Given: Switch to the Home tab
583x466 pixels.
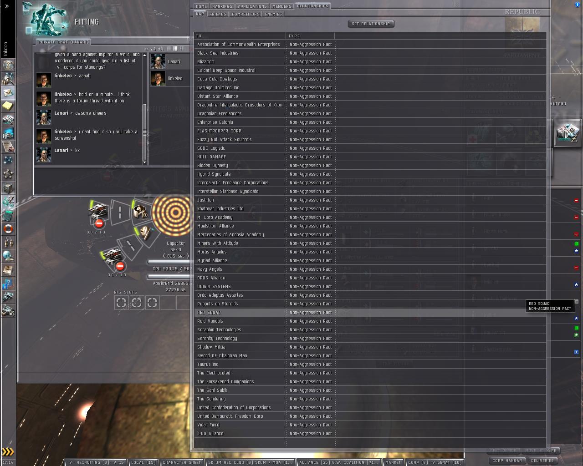Looking at the screenshot, I should [201, 6].
